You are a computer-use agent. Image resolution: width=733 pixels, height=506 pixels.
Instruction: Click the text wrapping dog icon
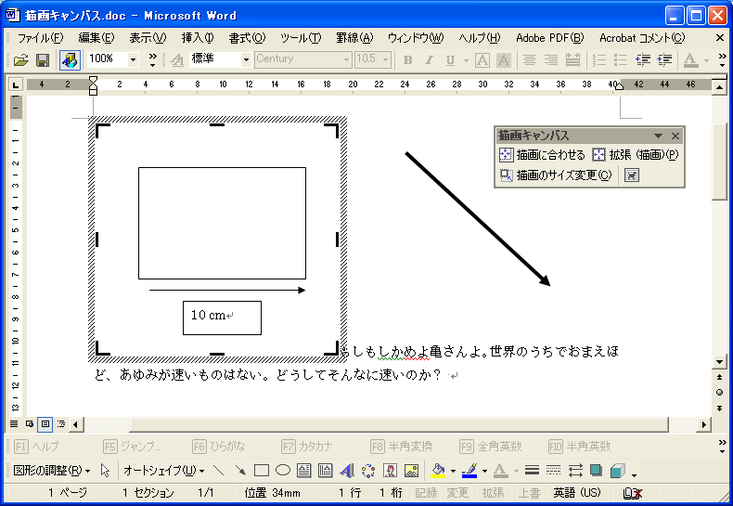tap(632, 175)
